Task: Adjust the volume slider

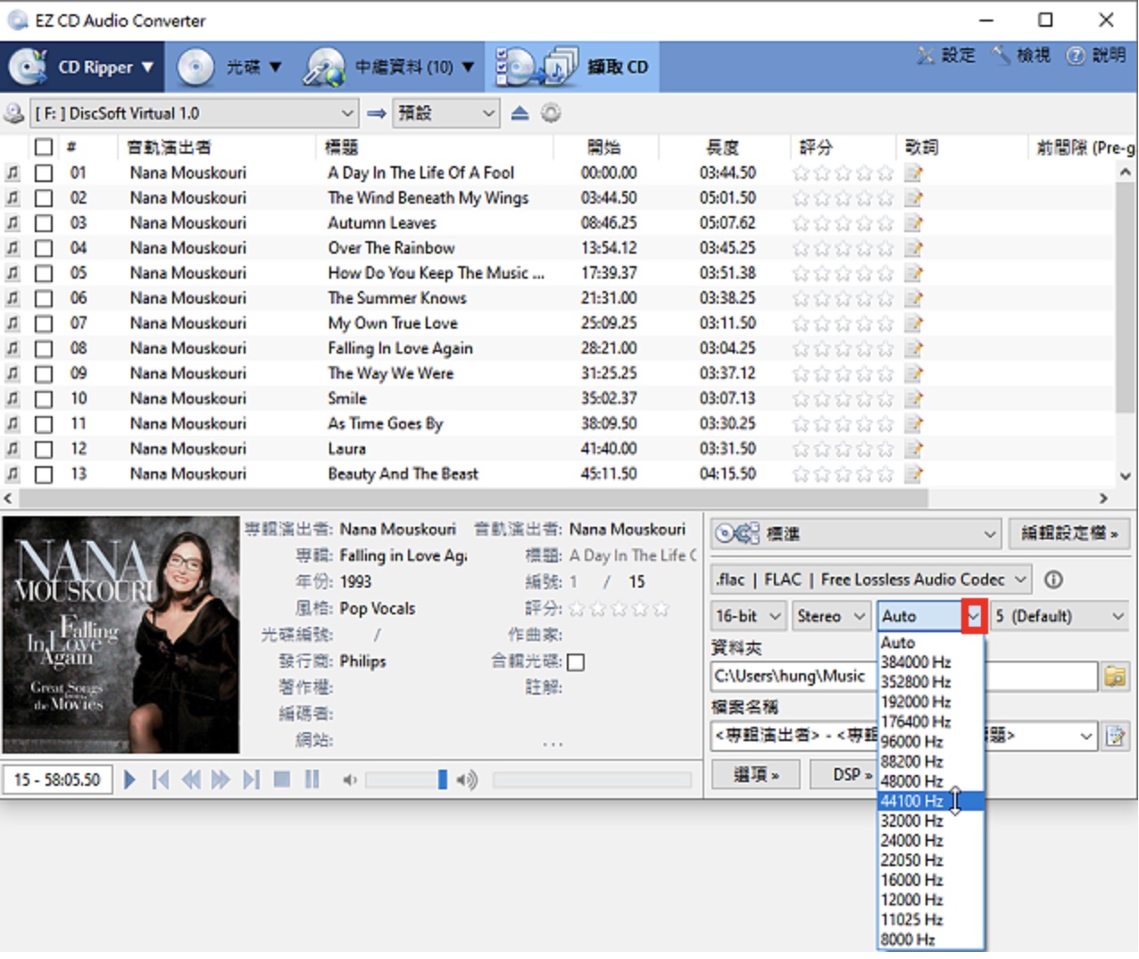Action: tap(442, 780)
